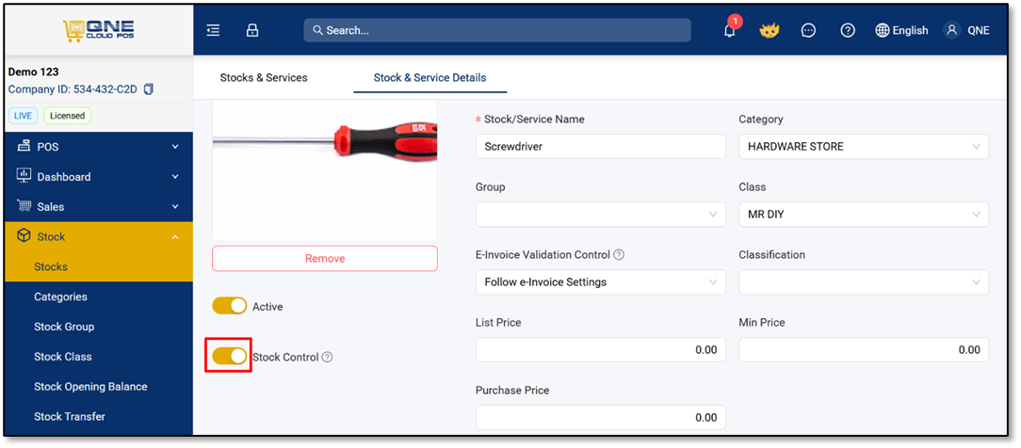Screen dimensions: 1021x448
Task: Open the help question mark icon
Action: 847,30
